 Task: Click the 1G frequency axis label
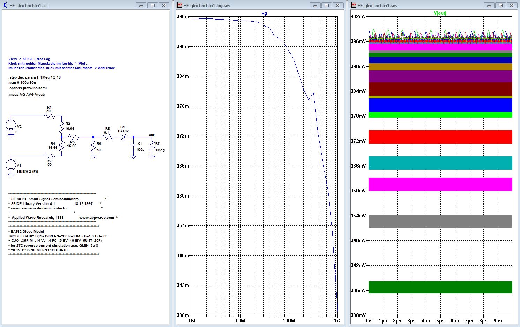pos(337,321)
